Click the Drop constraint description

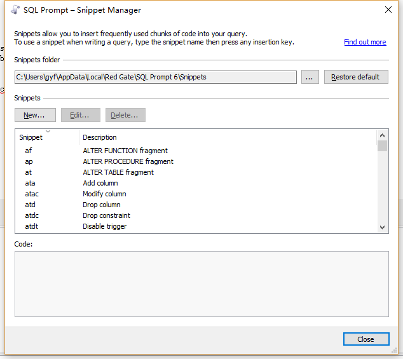(x=106, y=215)
